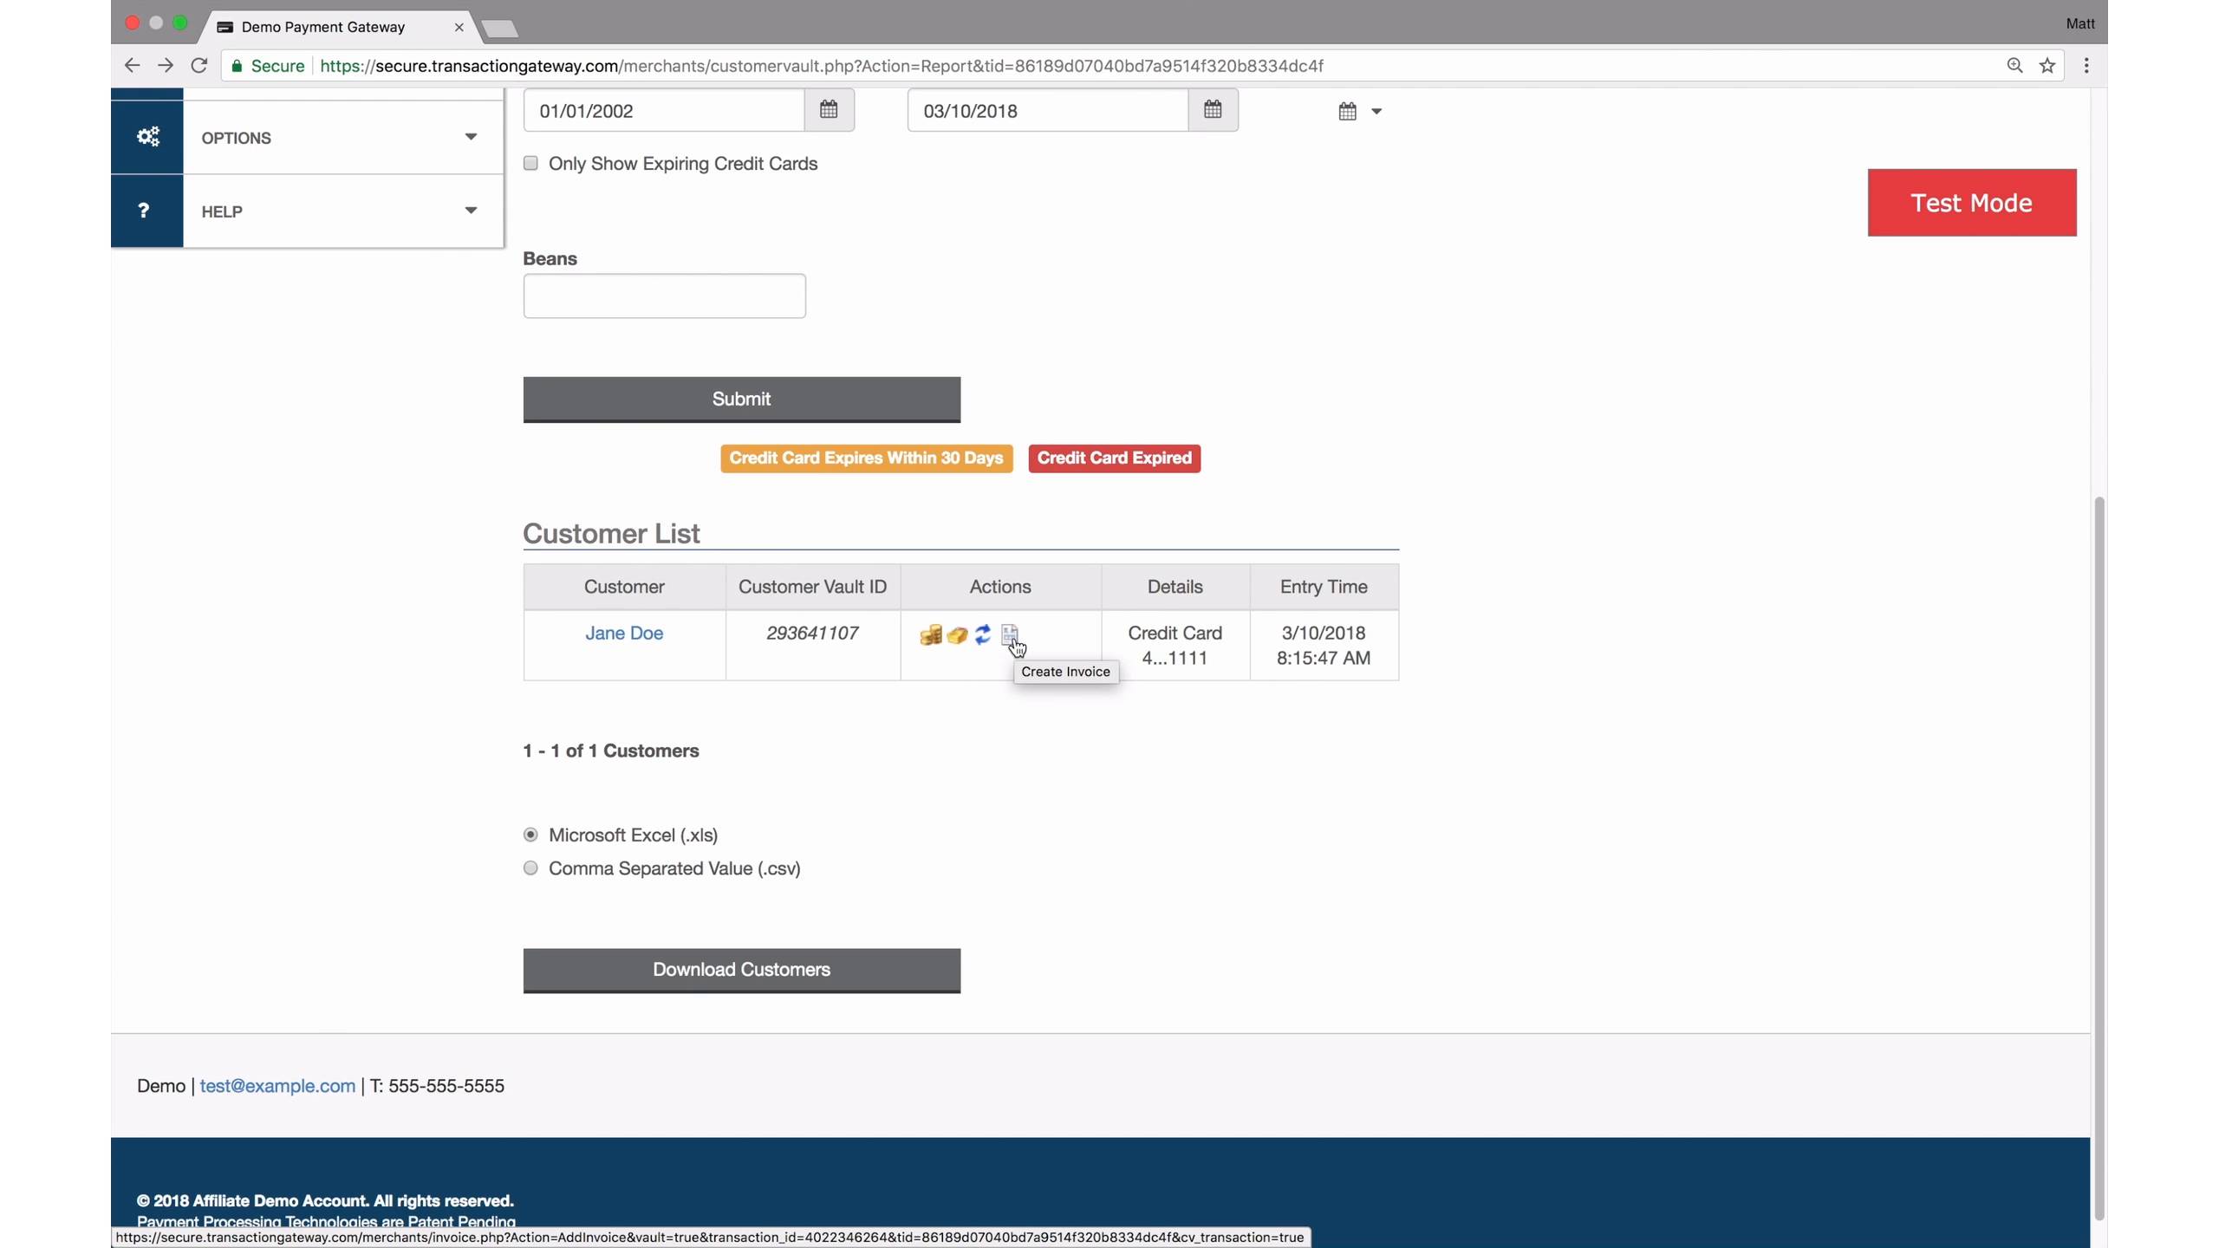Click the Details column header

(x=1175, y=587)
